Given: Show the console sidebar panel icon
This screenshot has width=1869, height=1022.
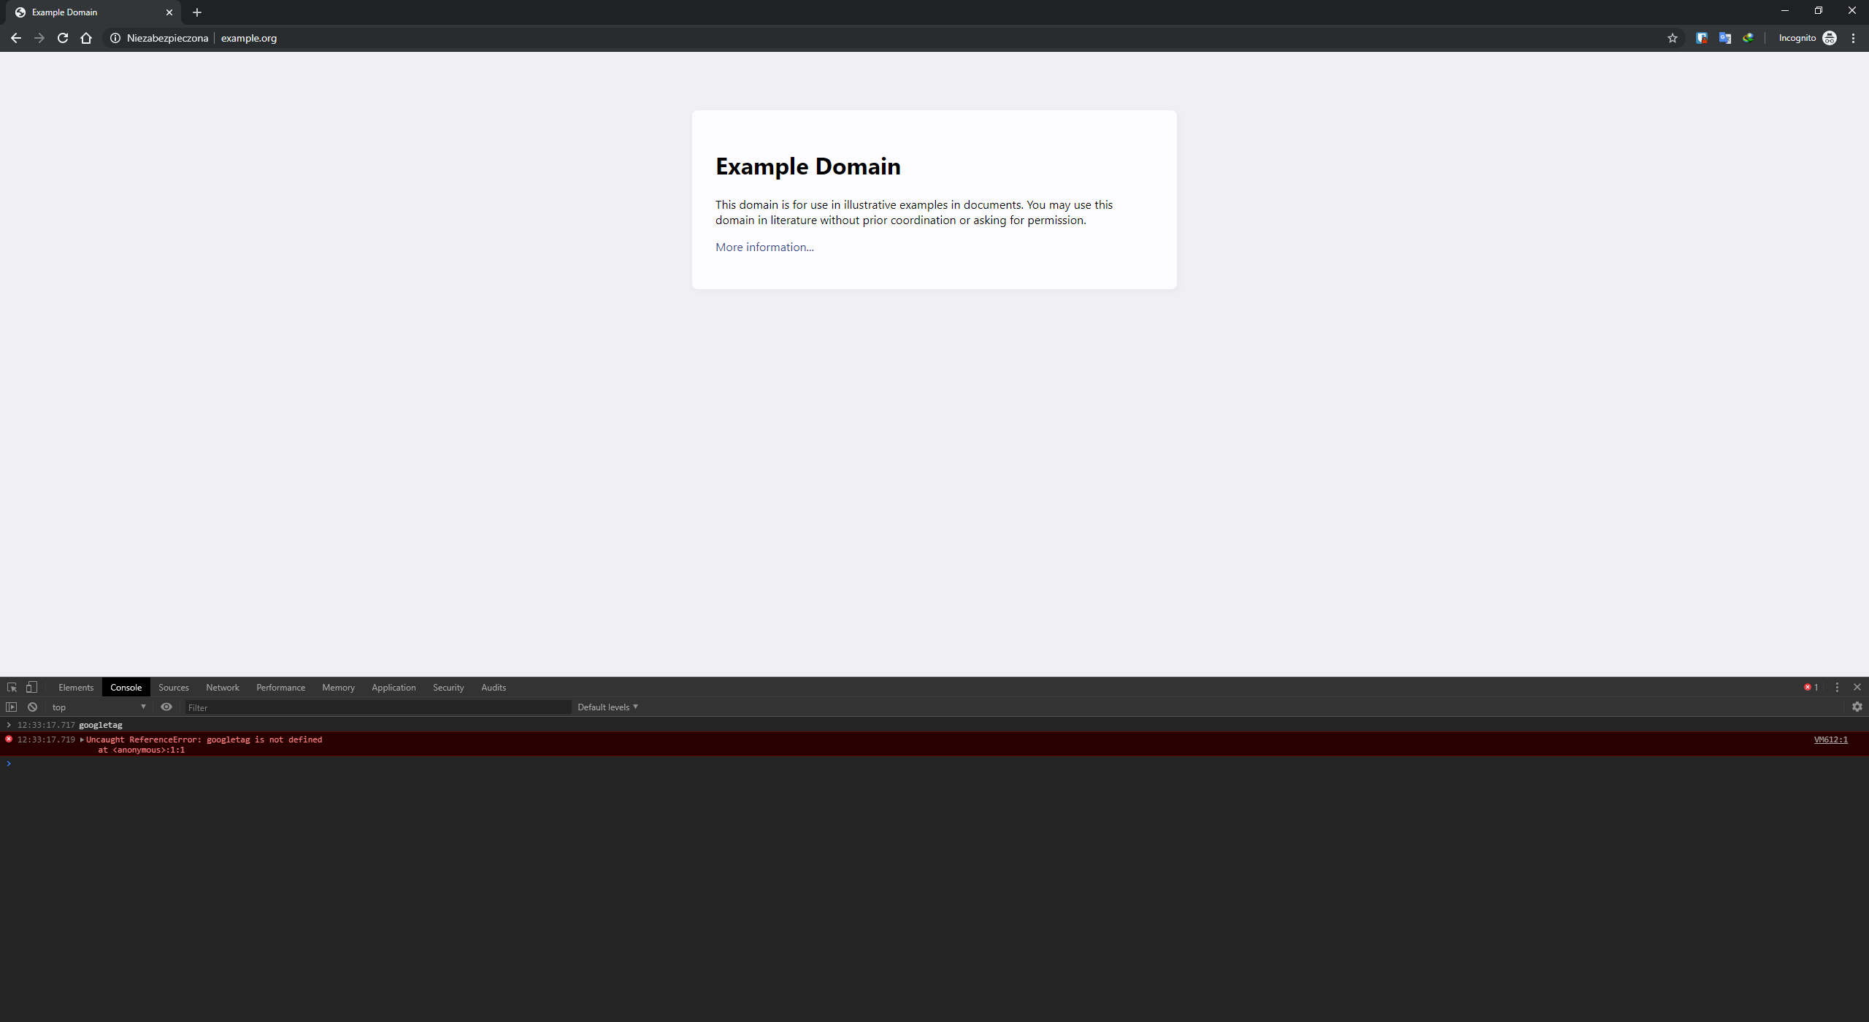Looking at the screenshot, I should (x=11, y=707).
